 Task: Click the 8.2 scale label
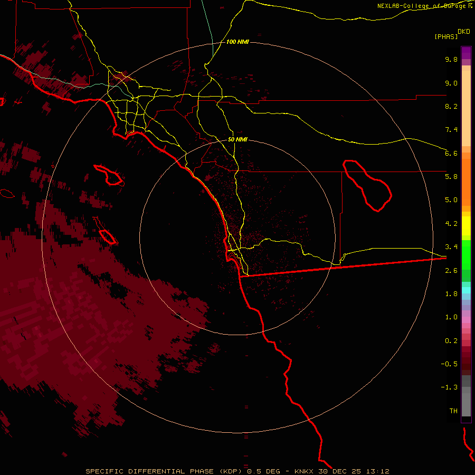pos(451,106)
